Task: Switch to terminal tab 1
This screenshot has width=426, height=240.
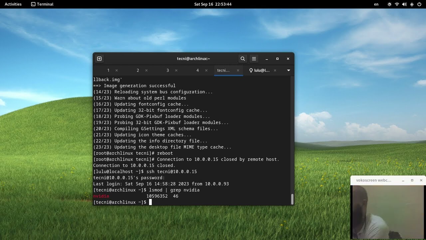Action: click(108, 70)
